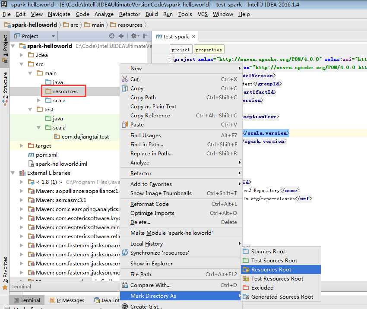Select Reformat Code entry
Viewport: 367px width, 309px height.
click(180, 204)
